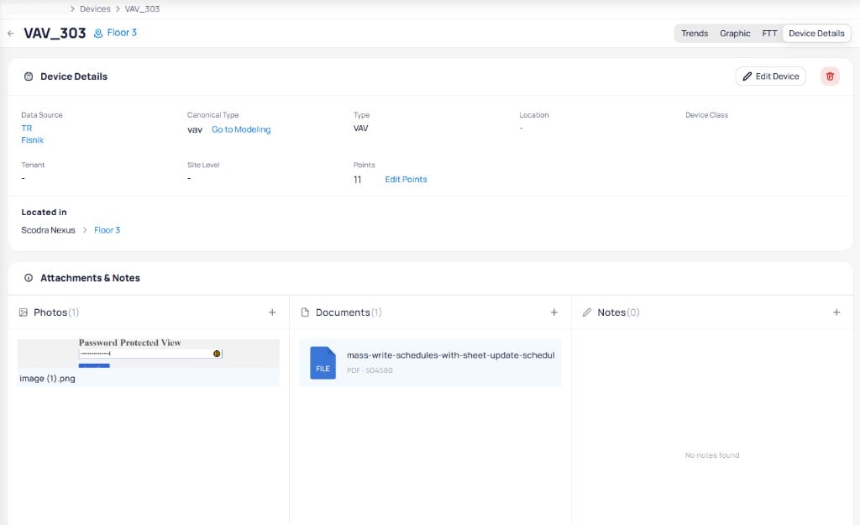860x525 pixels.
Task: Select the Device Details tab
Action: pos(816,34)
